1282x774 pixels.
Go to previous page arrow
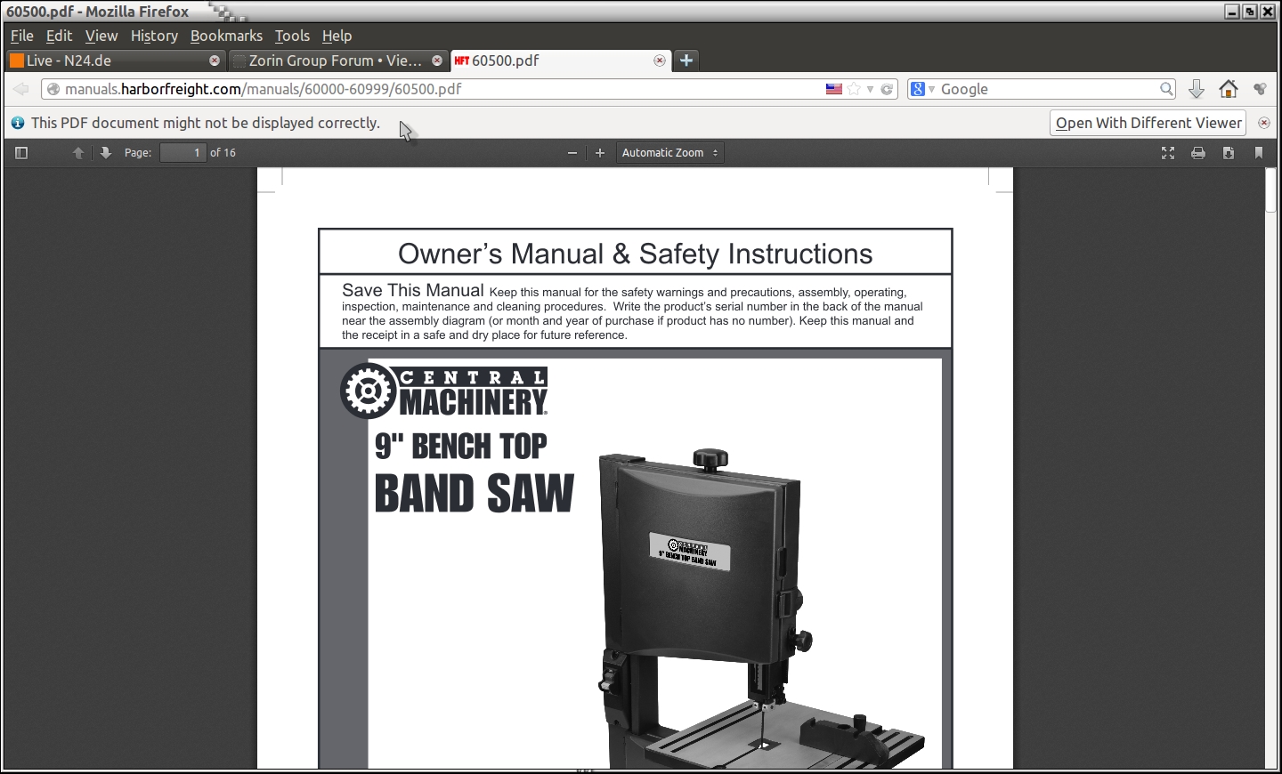click(78, 153)
